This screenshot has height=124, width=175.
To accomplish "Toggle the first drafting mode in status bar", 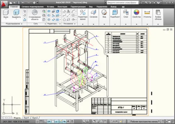I will coord(38,122).
